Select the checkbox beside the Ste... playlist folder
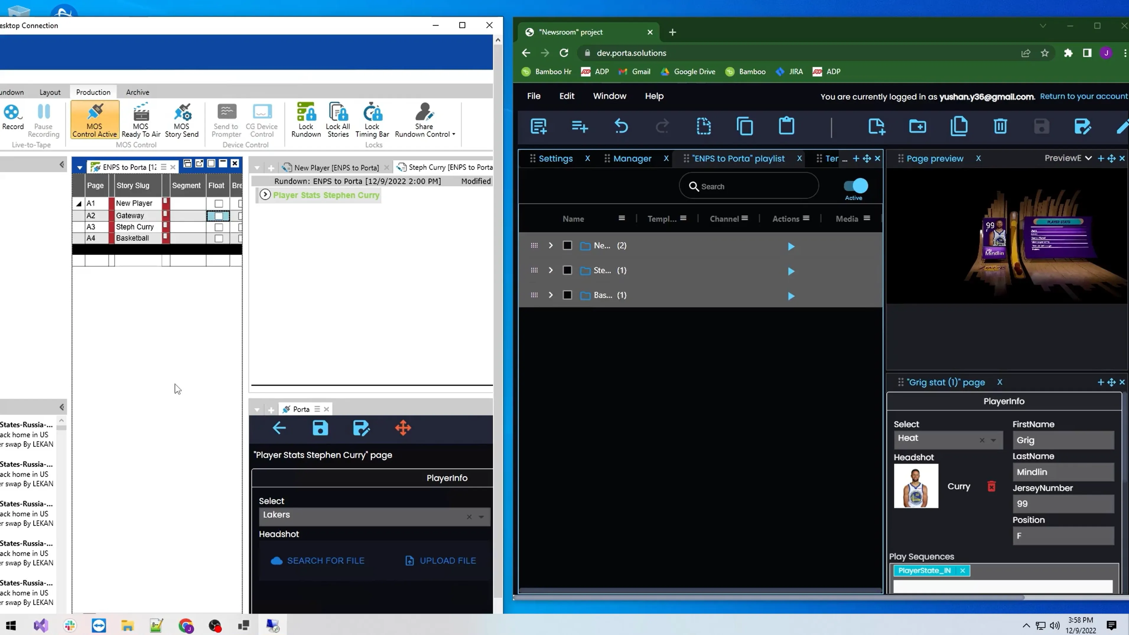The height and width of the screenshot is (635, 1129). pos(567,270)
